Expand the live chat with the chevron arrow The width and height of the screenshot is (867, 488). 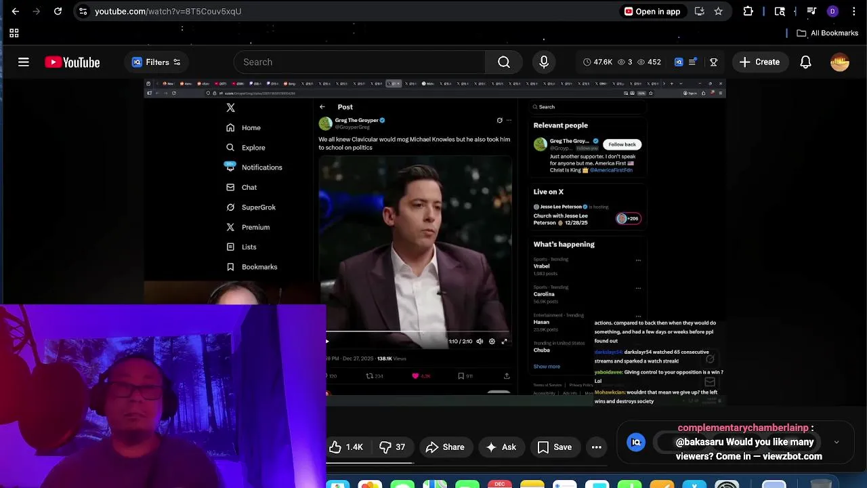837,443
